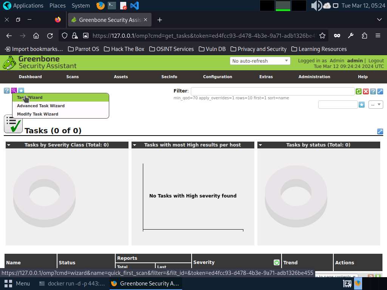Expand the Tasks by status chart menu arrow
The image size is (387, 290).
click(260, 145)
